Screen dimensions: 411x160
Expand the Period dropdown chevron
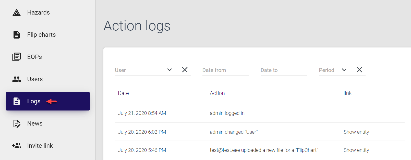click(x=344, y=70)
